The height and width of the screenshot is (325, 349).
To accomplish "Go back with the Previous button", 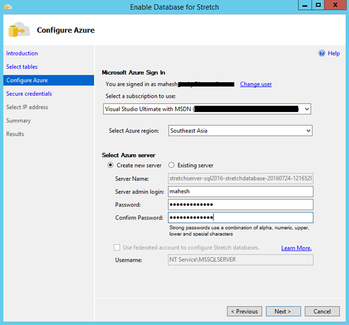I will pos(244,312).
